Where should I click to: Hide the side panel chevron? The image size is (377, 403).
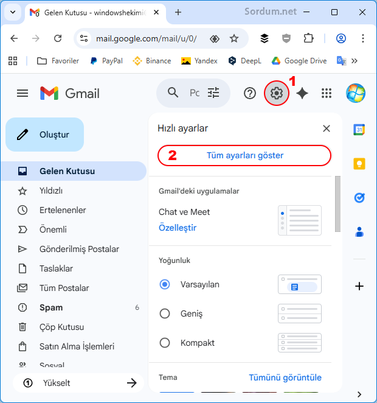pos(359,394)
